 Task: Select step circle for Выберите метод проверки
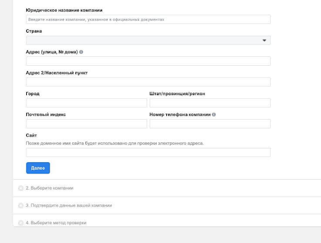point(21,223)
